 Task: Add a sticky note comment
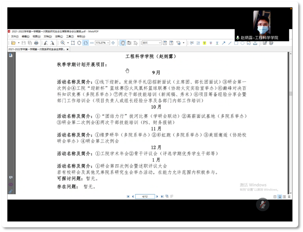(x=191, y=43)
